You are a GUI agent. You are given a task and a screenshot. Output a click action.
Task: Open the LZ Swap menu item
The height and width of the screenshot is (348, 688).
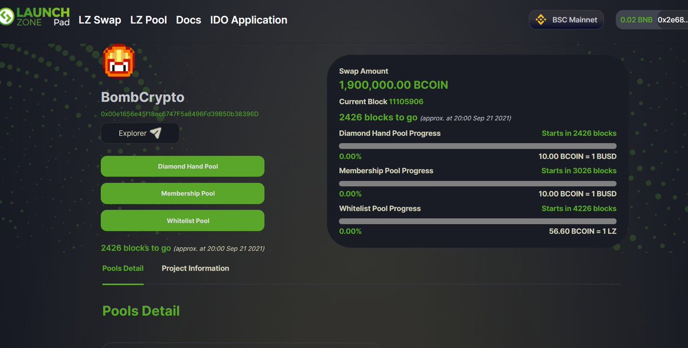point(100,19)
